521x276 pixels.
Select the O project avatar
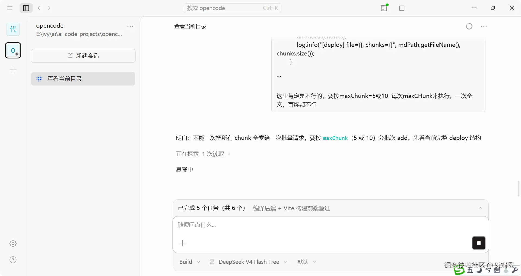coord(13,50)
